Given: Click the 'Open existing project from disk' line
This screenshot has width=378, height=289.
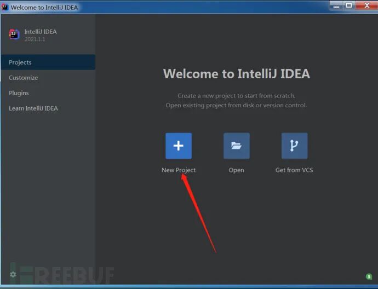Looking at the screenshot, I should [236, 106].
